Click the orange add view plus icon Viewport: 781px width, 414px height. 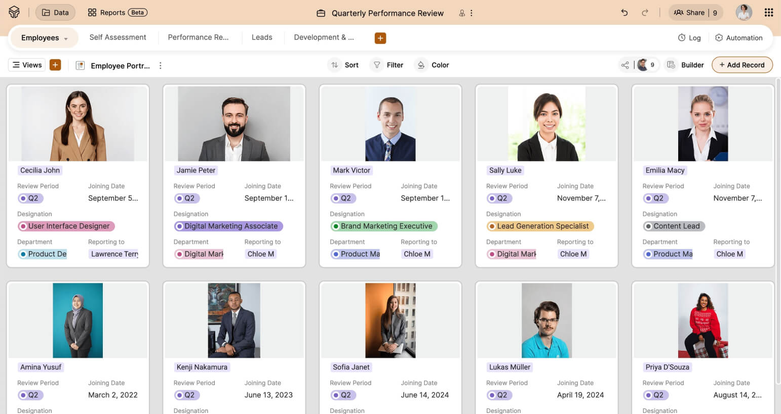click(x=55, y=65)
